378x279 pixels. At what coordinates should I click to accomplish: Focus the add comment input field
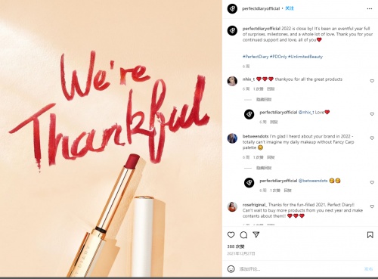[x=300, y=269]
